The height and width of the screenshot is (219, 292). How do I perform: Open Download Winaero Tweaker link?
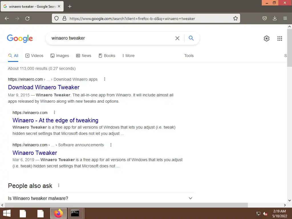click(44, 87)
